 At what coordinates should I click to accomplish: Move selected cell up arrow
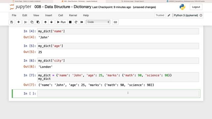(x=45, y=22)
